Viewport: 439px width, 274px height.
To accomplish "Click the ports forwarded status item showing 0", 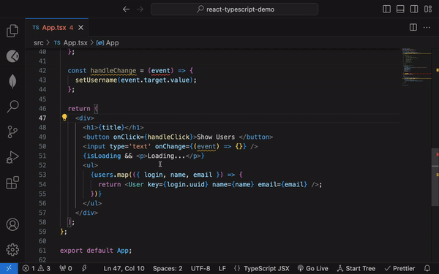I will pyautogui.click(x=66, y=269).
